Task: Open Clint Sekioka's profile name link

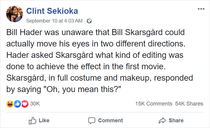Action: (x=52, y=11)
